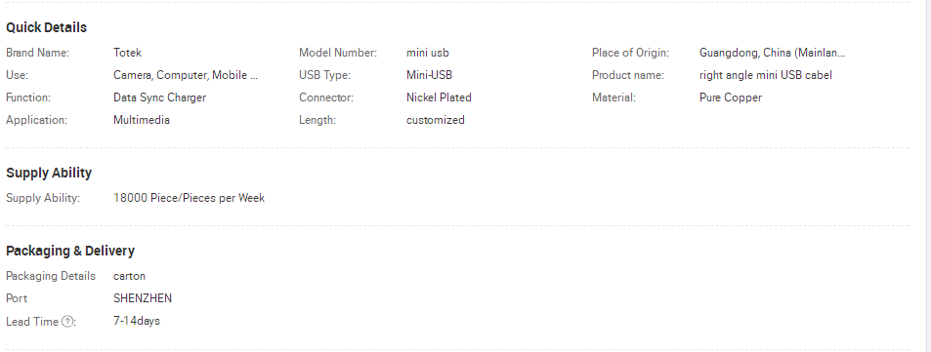
Task: Click the SHENZHEN port value
Action: 143,298
